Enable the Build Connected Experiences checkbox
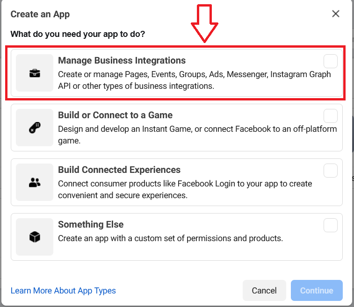354x307 pixels. 330,171
